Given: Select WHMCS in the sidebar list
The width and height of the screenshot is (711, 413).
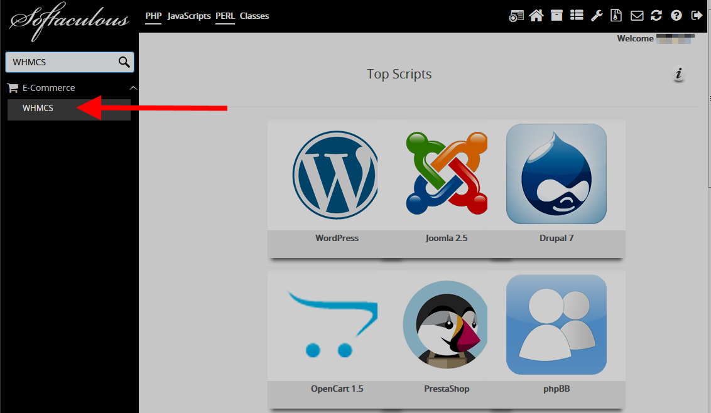Looking at the screenshot, I should tap(38, 108).
